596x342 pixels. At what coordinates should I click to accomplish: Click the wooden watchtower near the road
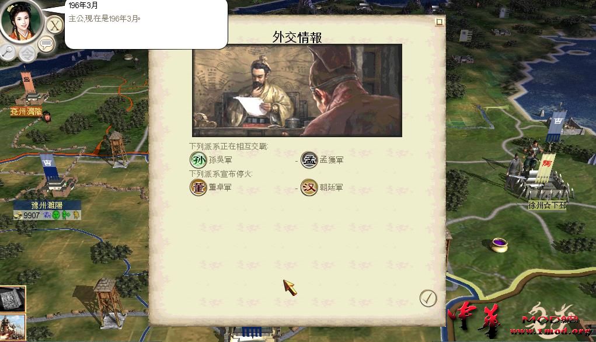tap(117, 149)
